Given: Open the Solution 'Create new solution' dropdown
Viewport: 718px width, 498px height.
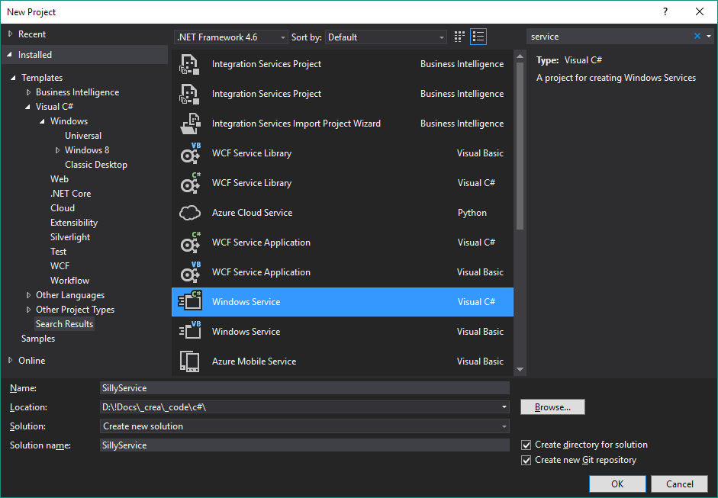Looking at the screenshot, I should (304, 426).
